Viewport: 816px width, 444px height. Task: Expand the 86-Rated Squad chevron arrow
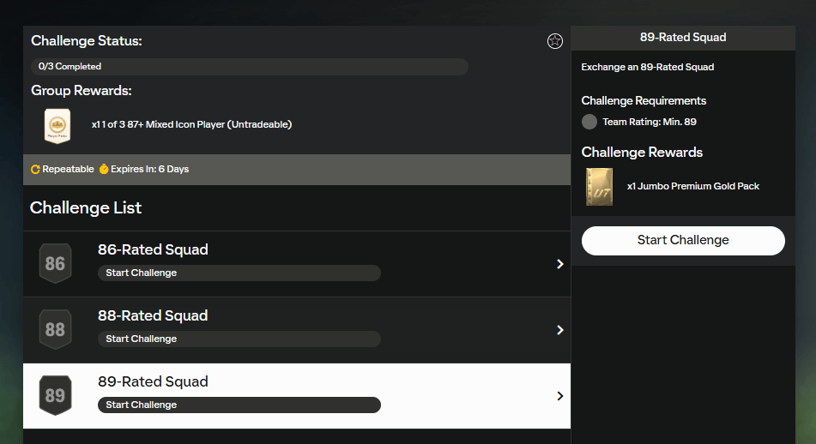[560, 264]
